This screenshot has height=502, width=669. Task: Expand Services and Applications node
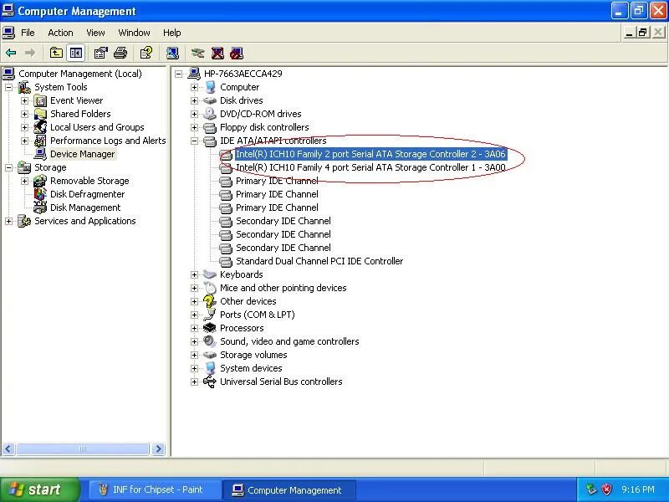[8, 221]
